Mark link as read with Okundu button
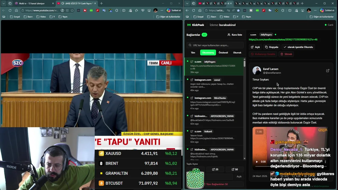 pyautogui.click(x=298, y=47)
